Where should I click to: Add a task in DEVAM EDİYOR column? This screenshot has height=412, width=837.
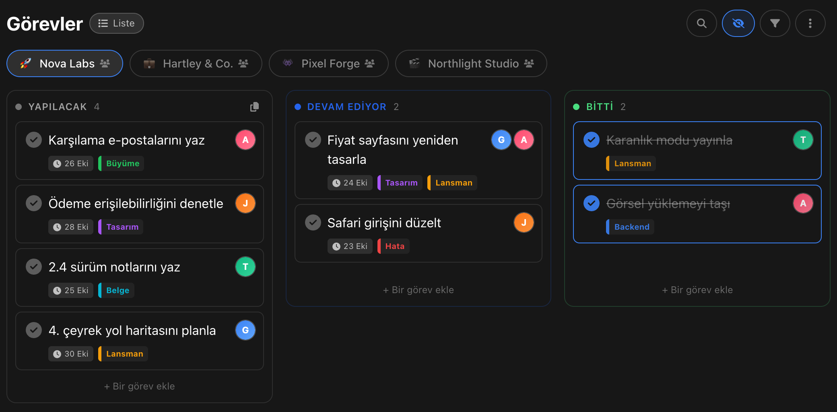[x=418, y=290]
